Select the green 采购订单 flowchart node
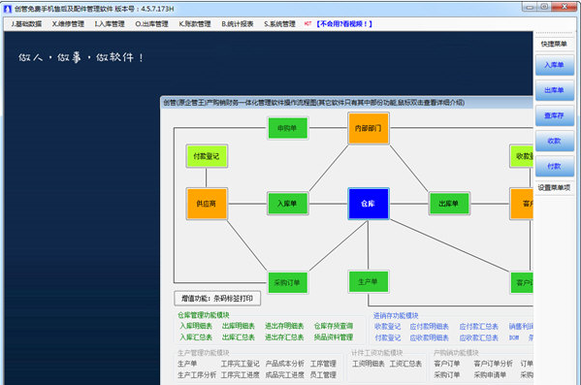 point(287,282)
